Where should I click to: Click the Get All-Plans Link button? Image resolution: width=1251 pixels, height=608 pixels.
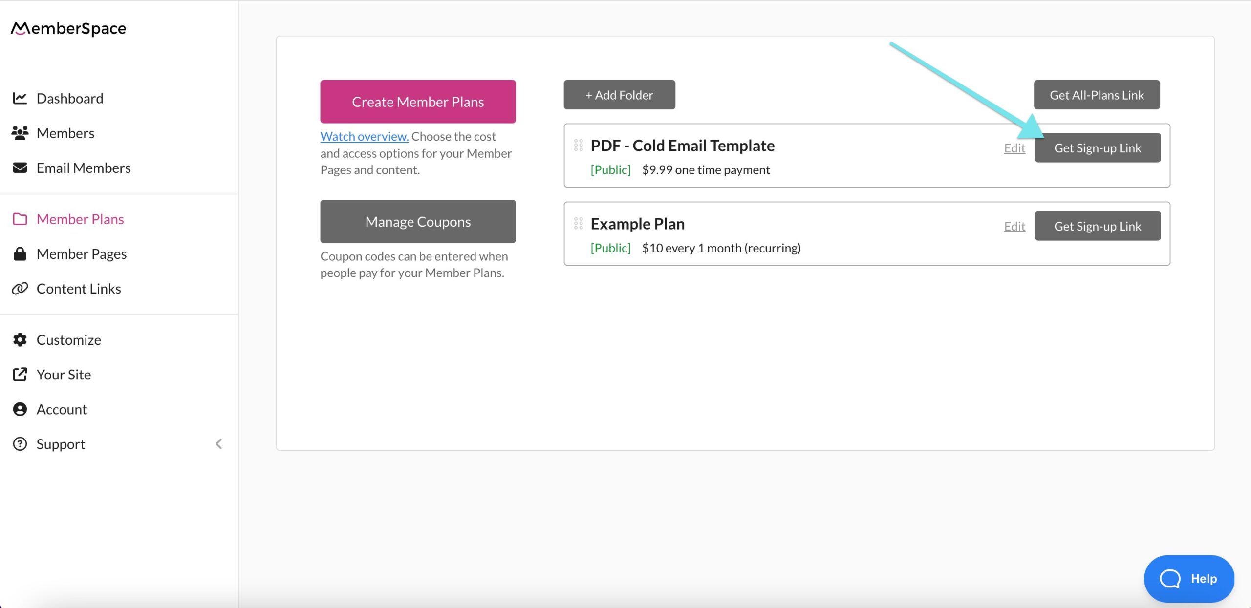(x=1097, y=95)
